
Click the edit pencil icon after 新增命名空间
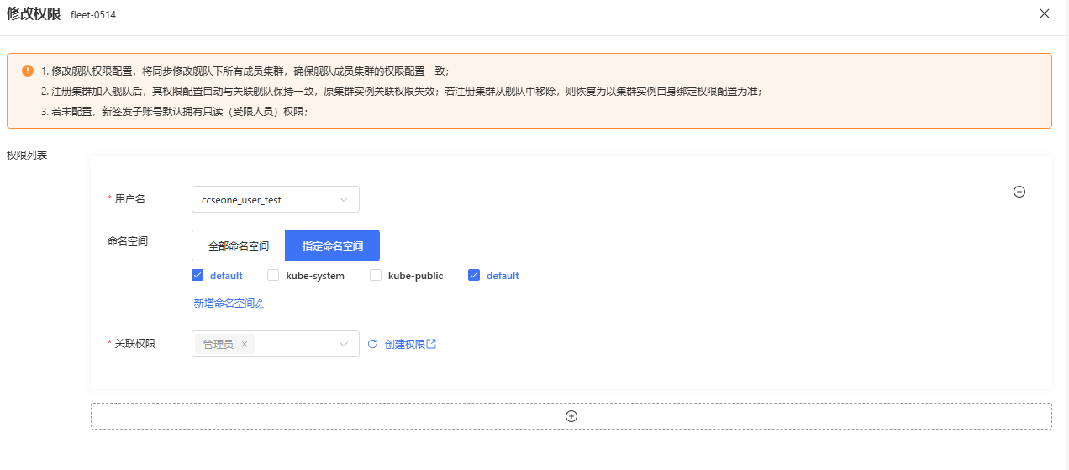pyautogui.click(x=260, y=304)
